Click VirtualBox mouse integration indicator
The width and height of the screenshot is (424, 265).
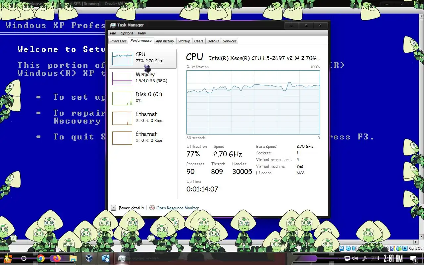[399, 248]
